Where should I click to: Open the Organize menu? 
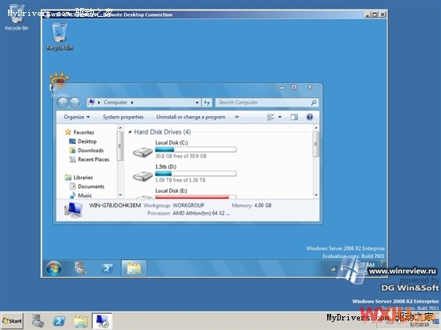coord(76,117)
